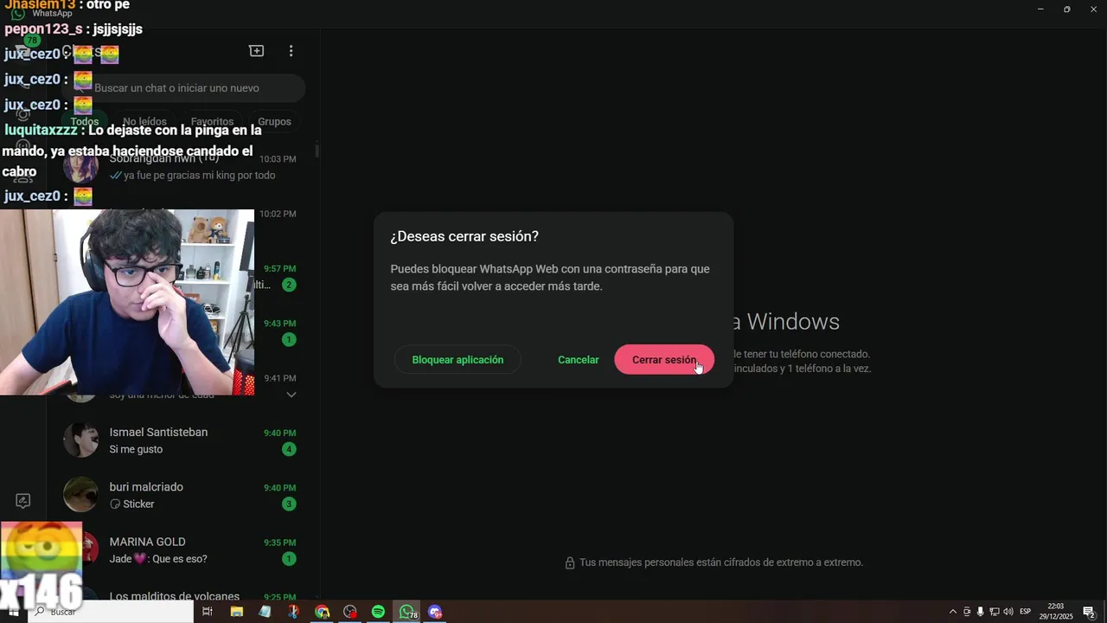This screenshot has height=623, width=1107.
Task: Click the chat list scrollbar
Action: (x=317, y=151)
